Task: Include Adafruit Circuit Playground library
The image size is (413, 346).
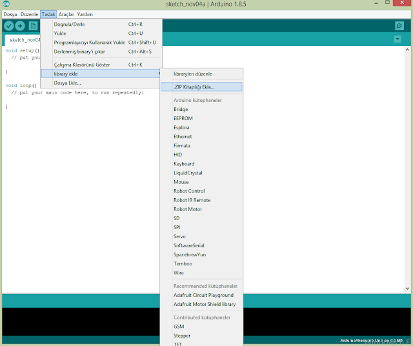Action: (x=201, y=295)
